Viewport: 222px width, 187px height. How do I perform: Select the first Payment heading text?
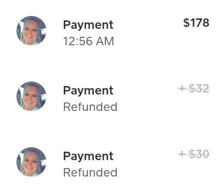click(88, 25)
